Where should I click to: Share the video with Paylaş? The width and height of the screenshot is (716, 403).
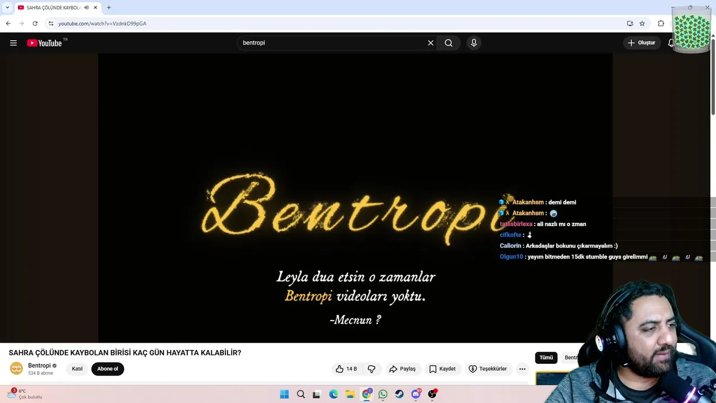pos(402,369)
